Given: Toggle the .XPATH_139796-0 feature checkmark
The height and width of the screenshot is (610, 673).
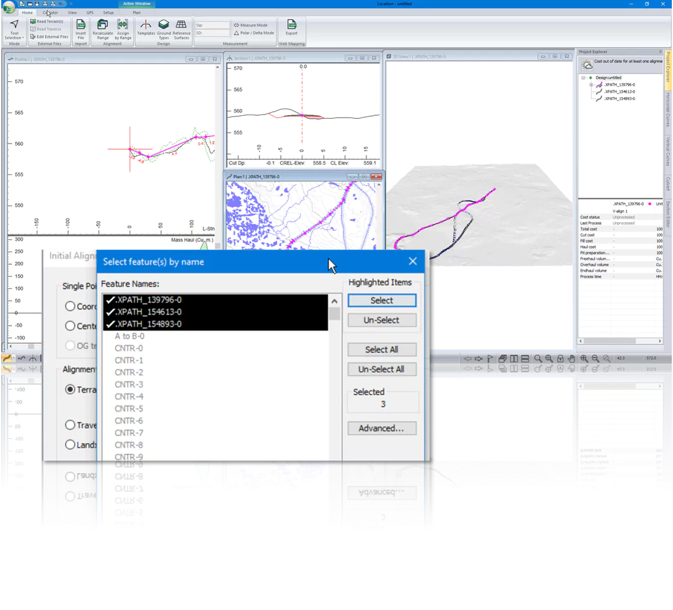Looking at the screenshot, I should 111,300.
